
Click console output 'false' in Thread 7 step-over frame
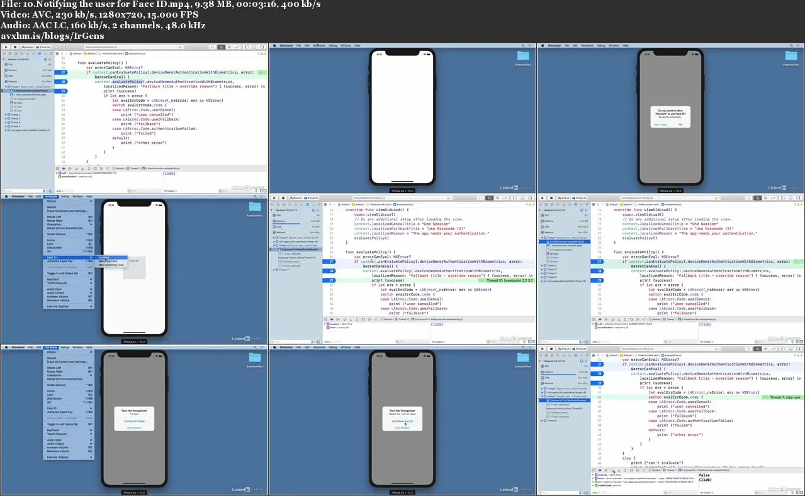coord(704,475)
